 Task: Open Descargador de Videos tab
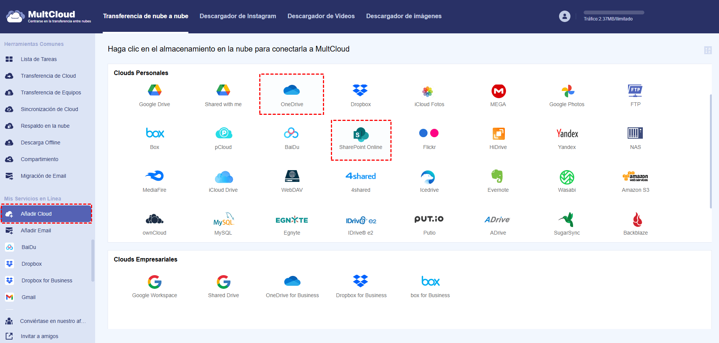click(x=321, y=16)
